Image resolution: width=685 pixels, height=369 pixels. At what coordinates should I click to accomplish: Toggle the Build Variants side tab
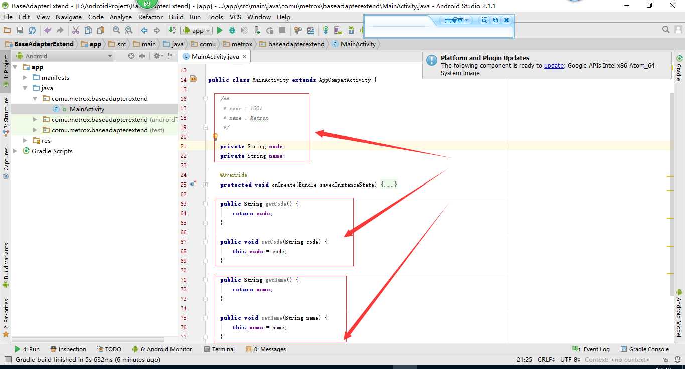[x=6, y=265]
